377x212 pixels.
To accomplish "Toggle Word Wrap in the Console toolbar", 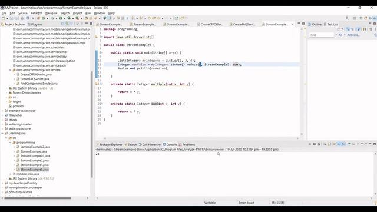I will 334,144.
